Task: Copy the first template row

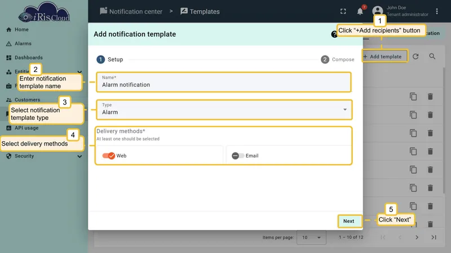Action: (413, 97)
